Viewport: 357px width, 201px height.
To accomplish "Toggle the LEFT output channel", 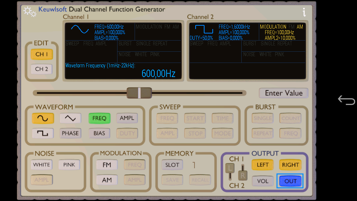I will pyautogui.click(x=263, y=165).
